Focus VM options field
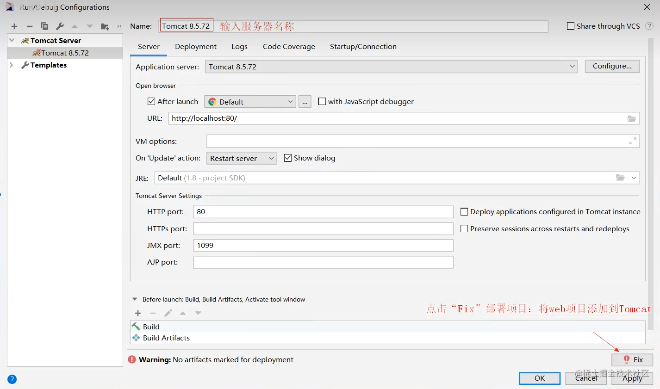 pos(423,141)
